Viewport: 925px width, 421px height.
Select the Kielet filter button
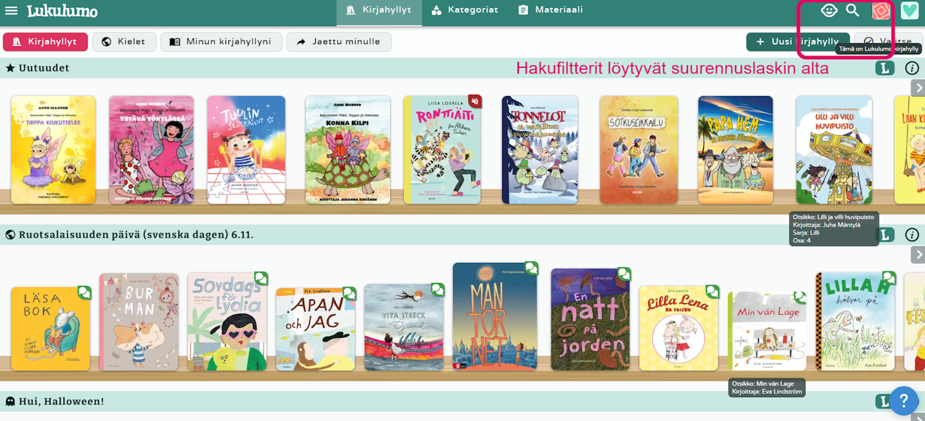click(x=124, y=42)
